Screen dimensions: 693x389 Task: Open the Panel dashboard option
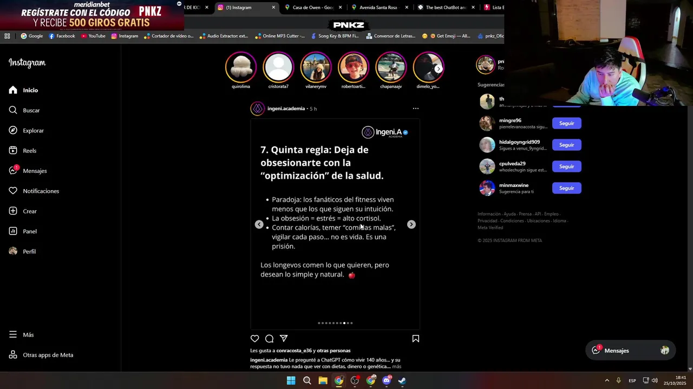23,231
